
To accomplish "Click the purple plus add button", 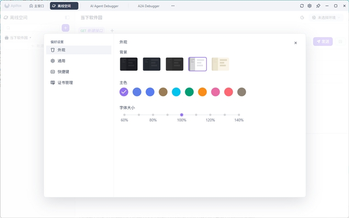I will click(x=65, y=28).
